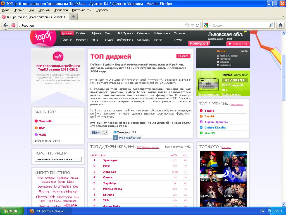Open new tab with plus button
Screen dimensions: 286x215
[74, 17]
